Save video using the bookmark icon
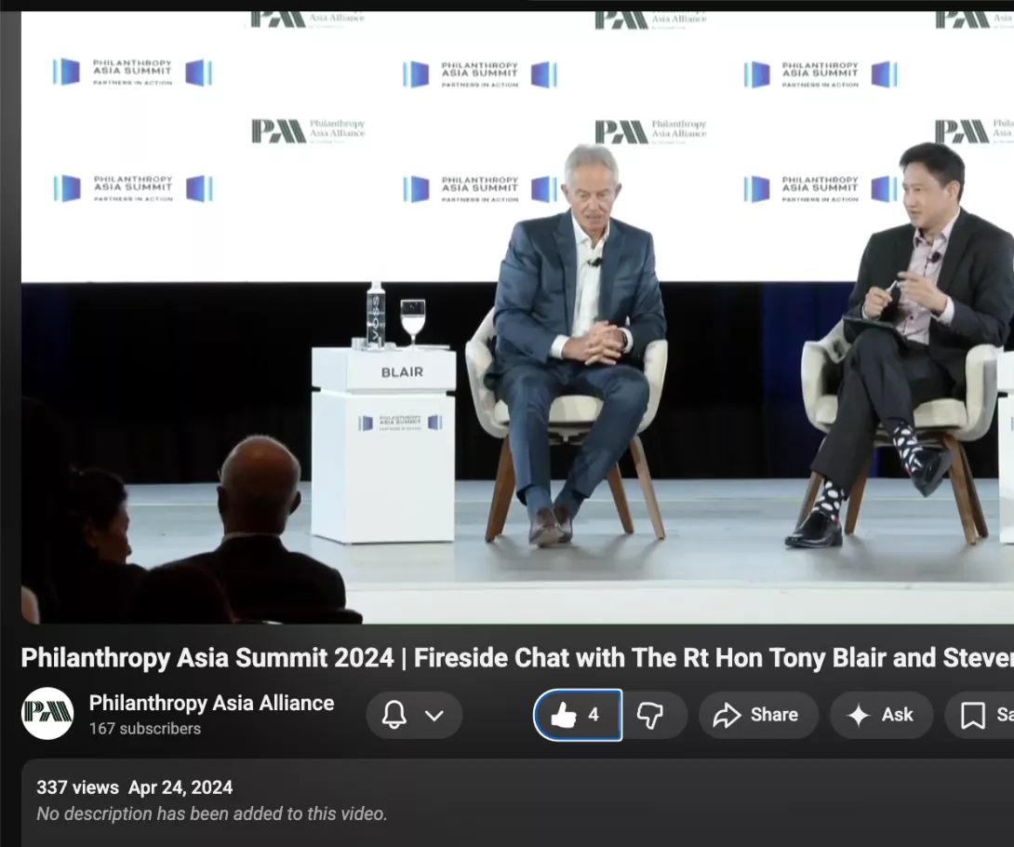Viewport: 1014px width, 847px height. point(973,715)
